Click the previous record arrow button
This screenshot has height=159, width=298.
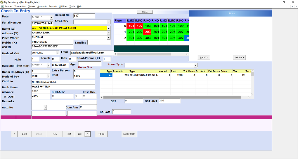click(x=14, y=134)
